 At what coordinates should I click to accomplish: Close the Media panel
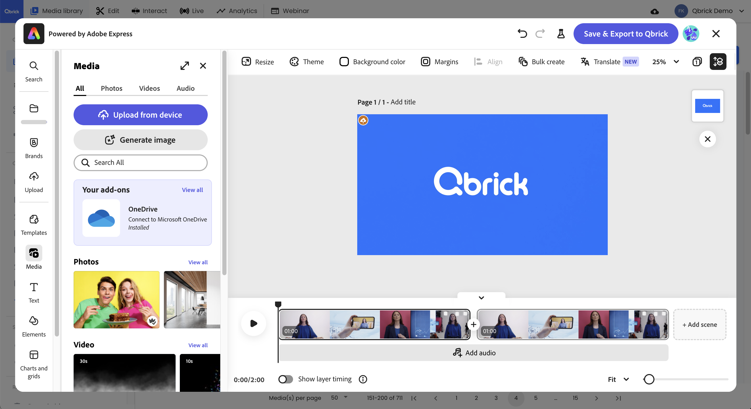(x=203, y=66)
